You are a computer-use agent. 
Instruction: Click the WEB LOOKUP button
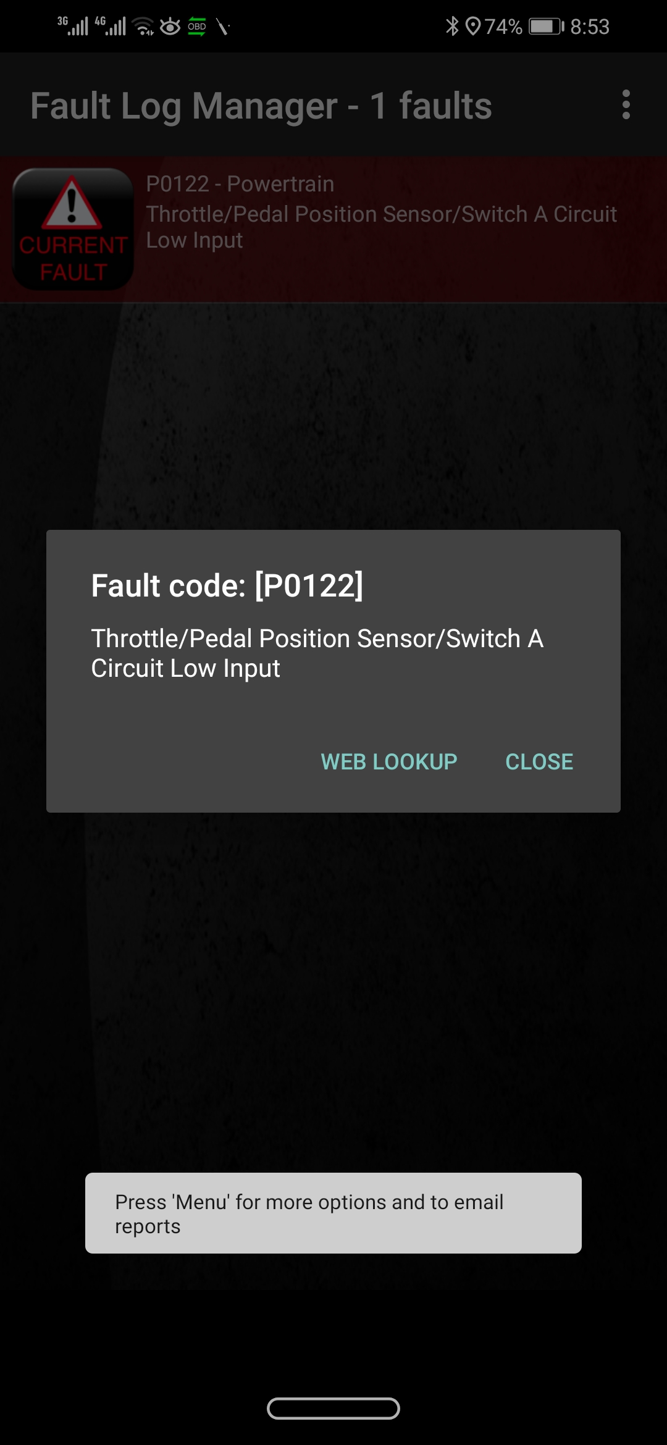click(x=389, y=762)
